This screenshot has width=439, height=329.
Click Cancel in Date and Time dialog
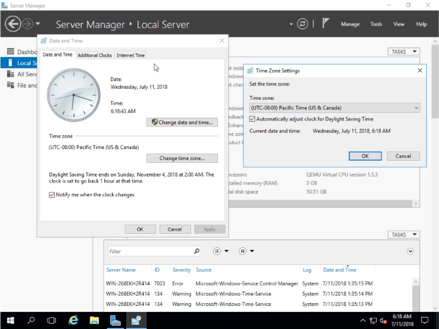(175, 229)
